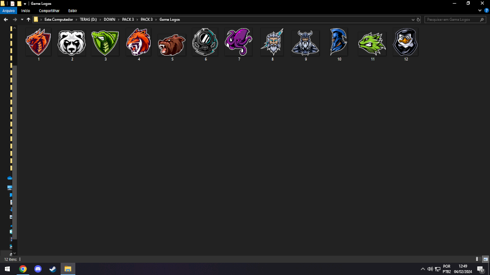Click the new folder icon in title bar
The image size is (490, 275).
click(x=19, y=4)
